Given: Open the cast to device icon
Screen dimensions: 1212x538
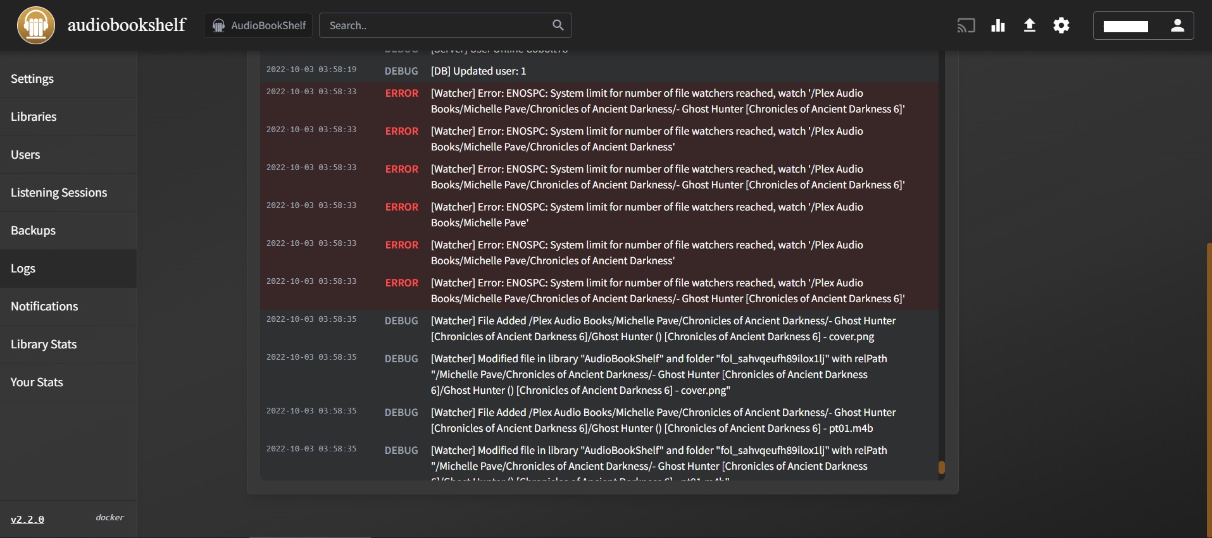Looking at the screenshot, I should coord(966,25).
